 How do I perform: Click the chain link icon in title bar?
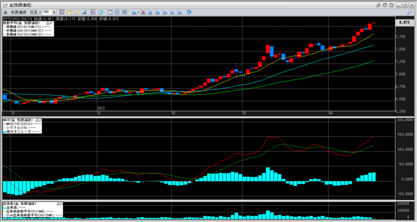click(x=379, y=5)
